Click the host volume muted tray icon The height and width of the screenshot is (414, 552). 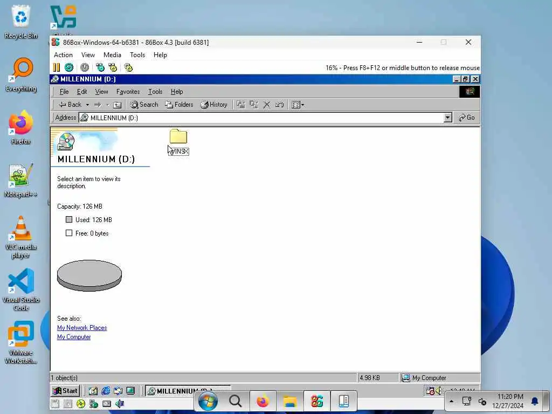pos(482,401)
